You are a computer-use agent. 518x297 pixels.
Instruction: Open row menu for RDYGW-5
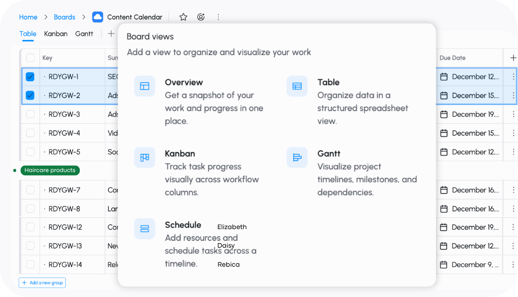[513, 152]
